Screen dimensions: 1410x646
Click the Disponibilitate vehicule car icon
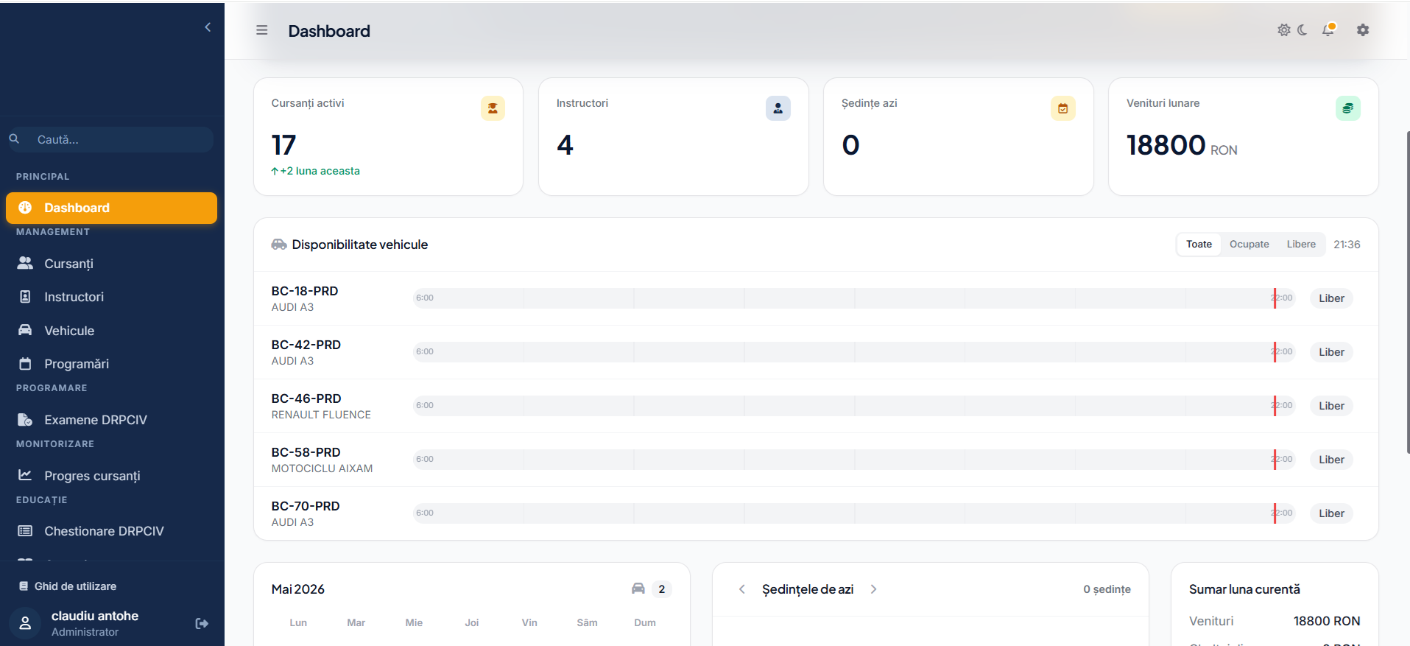pos(279,245)
